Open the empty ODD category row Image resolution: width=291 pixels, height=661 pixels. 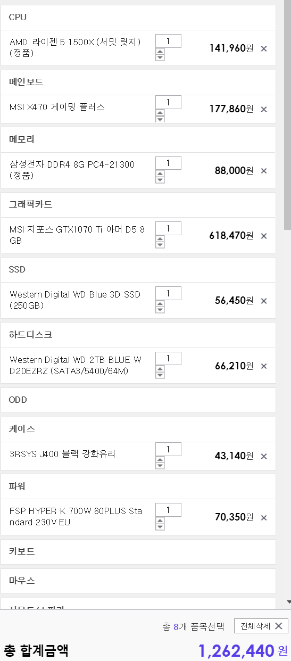point(138,400)
